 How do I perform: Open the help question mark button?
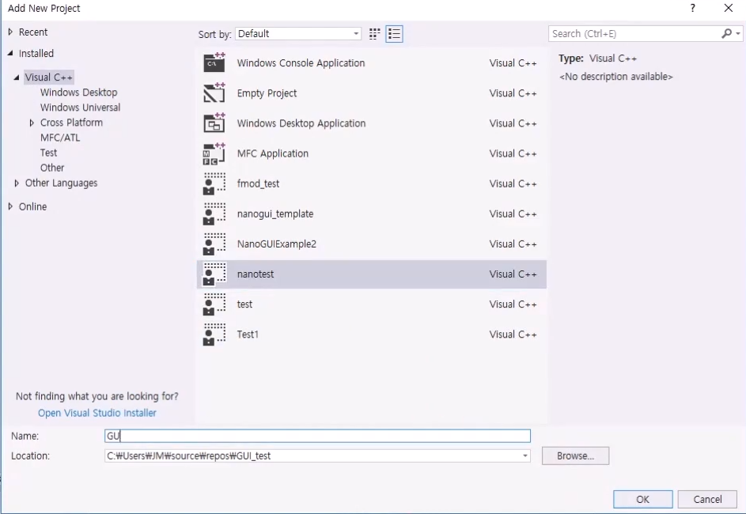693,8
